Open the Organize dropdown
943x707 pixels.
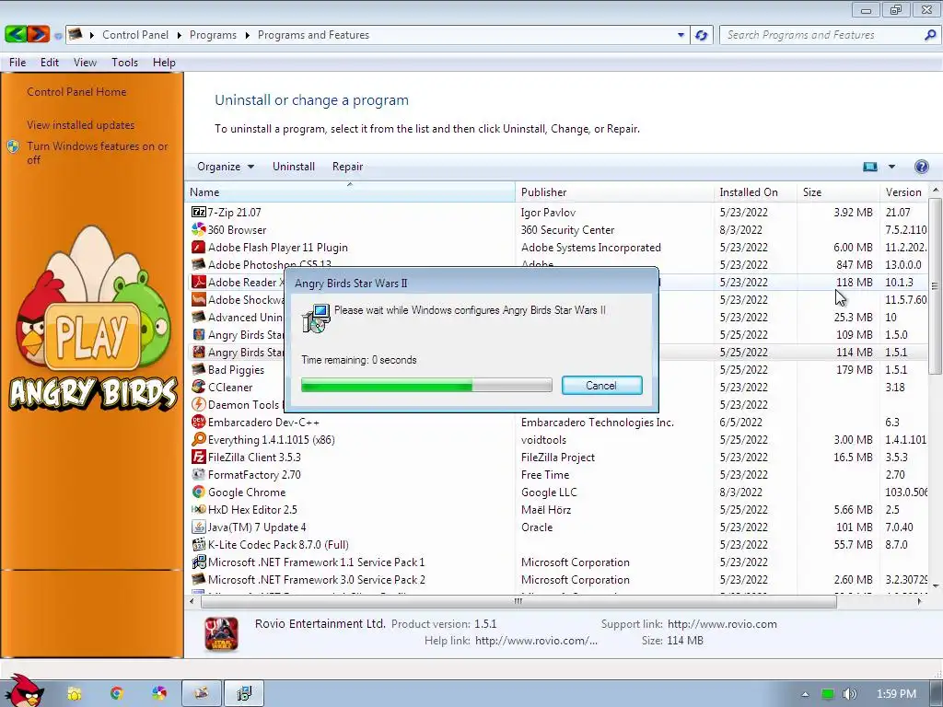226,167
